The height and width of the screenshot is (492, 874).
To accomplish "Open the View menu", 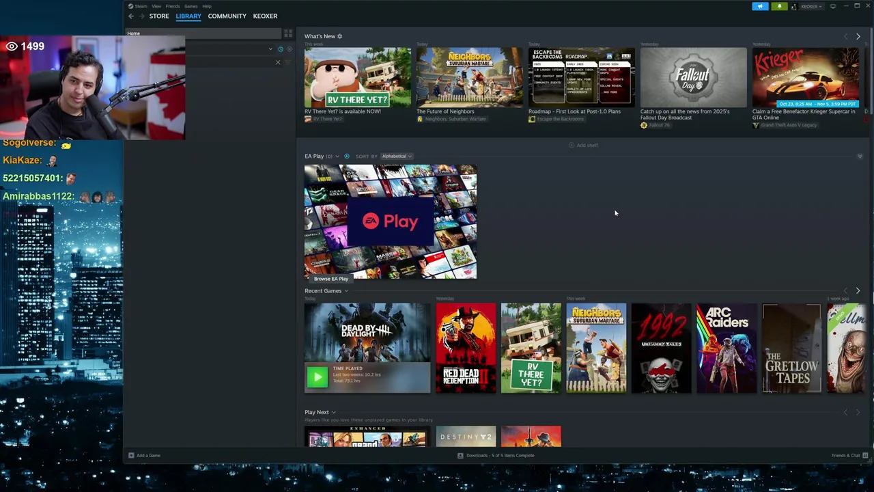I will click(156, 6).
